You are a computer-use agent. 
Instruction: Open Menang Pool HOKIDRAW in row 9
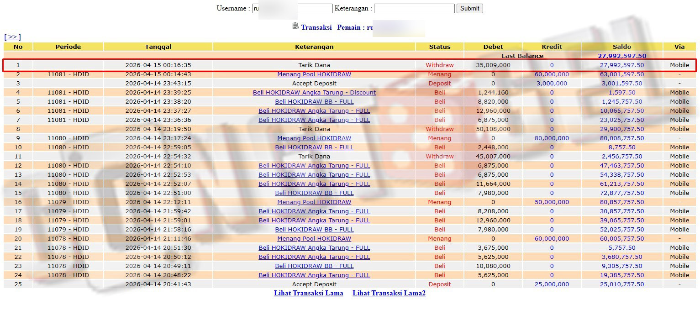coord(314,138)
